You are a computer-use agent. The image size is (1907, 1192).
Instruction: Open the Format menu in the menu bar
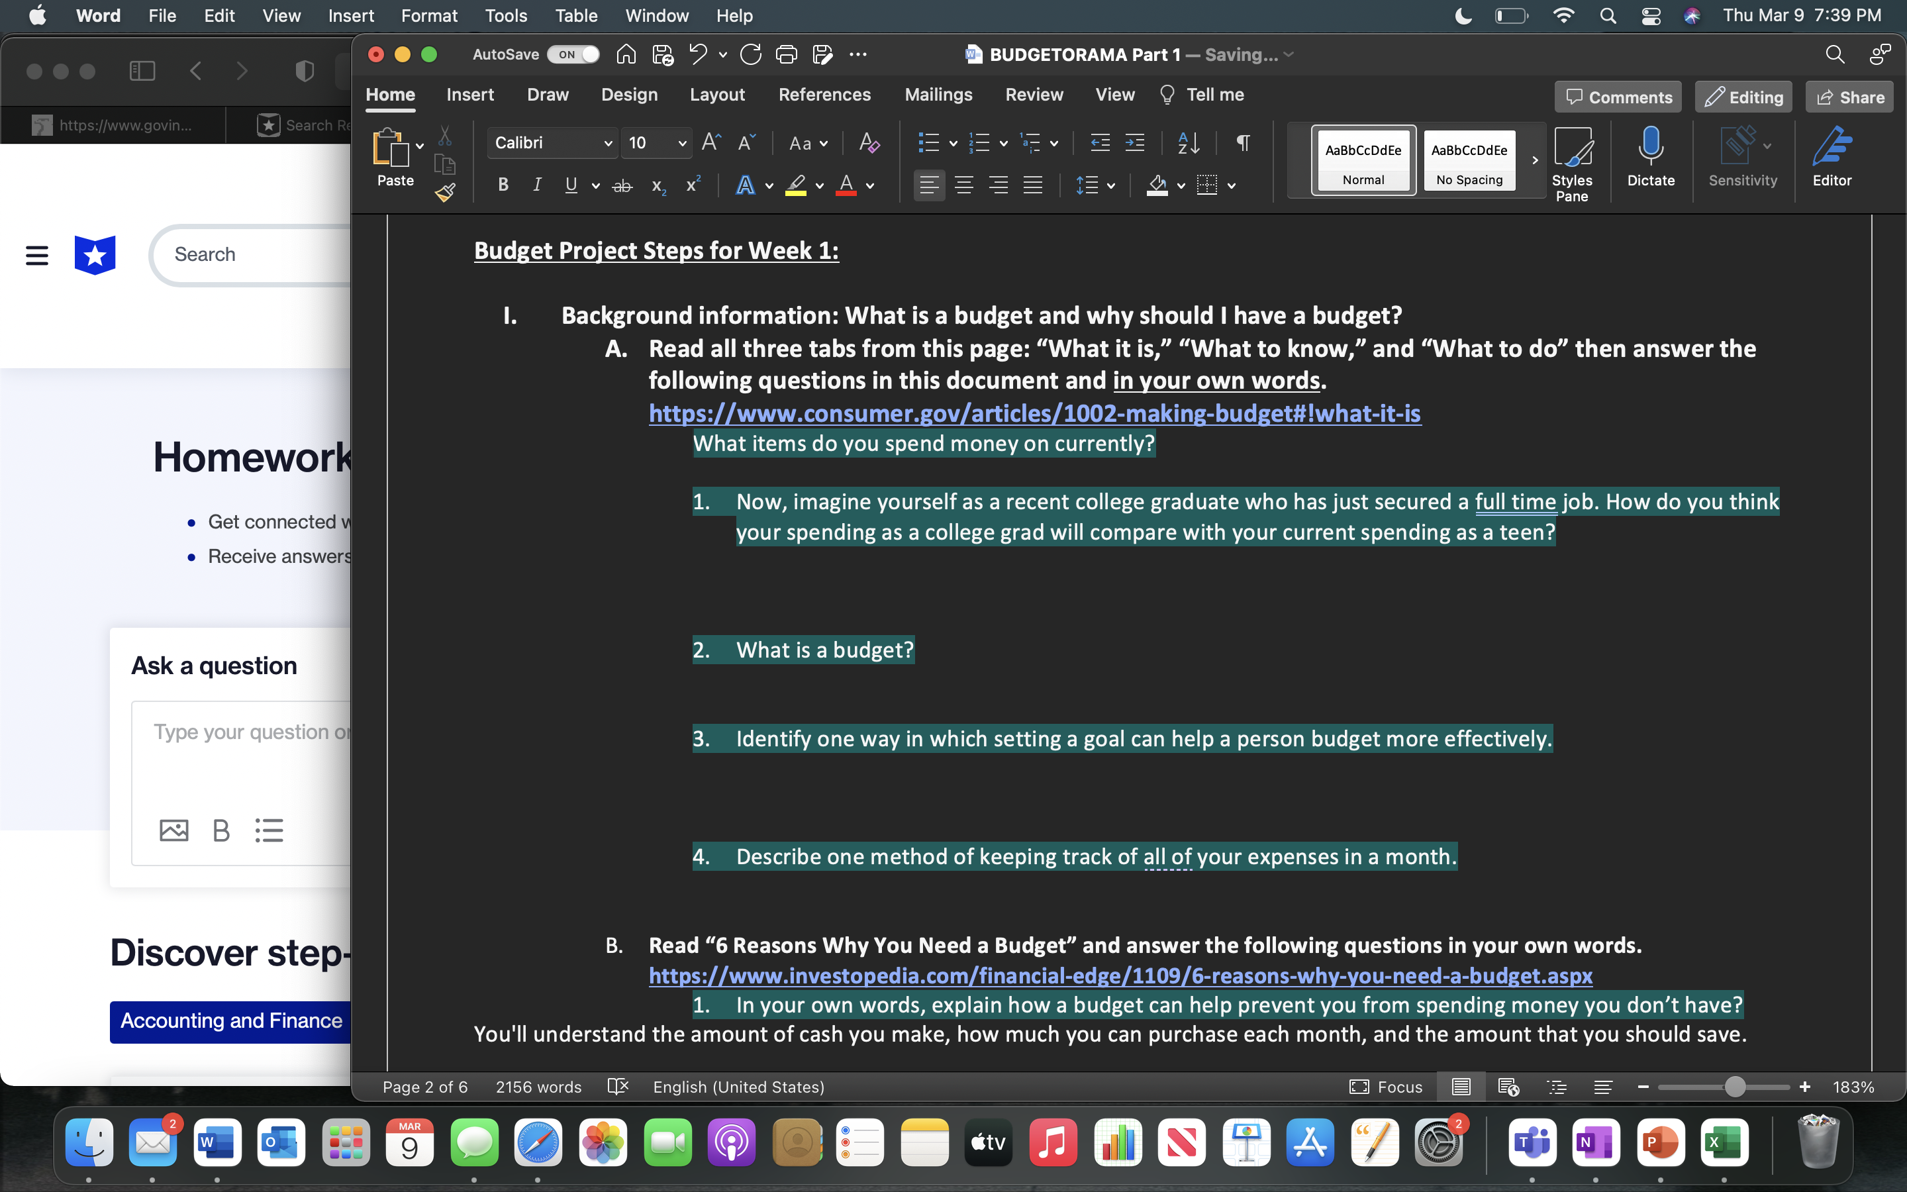click(428, 15)
